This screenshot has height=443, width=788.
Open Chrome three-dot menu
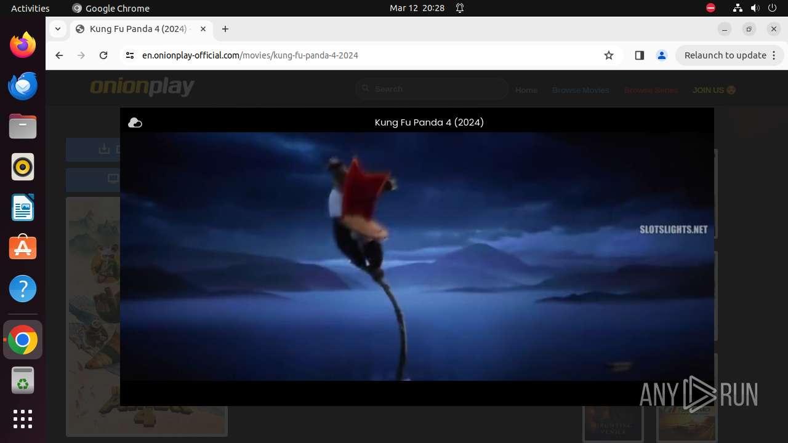coord(774,55)
